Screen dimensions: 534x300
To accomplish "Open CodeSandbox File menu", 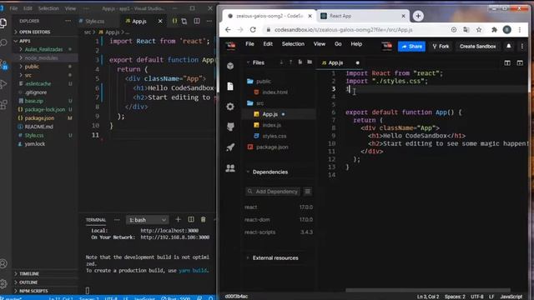I will tap(249, 44).
